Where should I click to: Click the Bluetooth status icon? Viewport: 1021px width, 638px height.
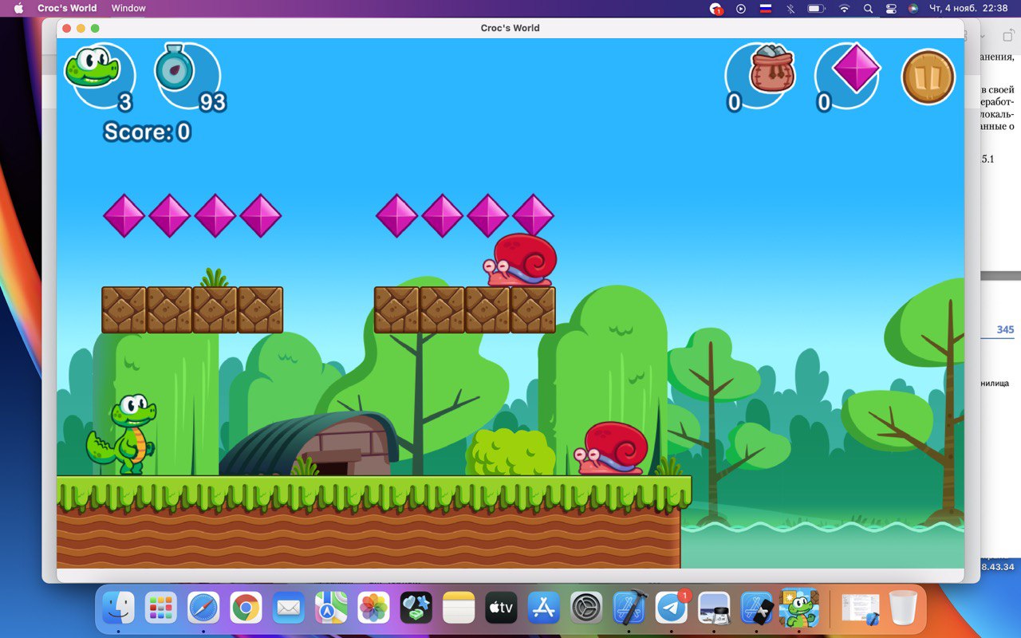[x=790, y=8]
